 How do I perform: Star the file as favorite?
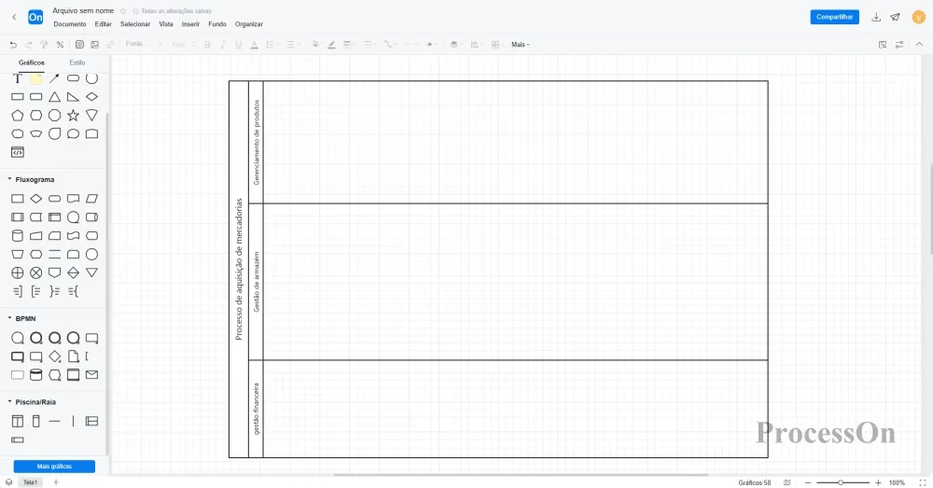123,11
